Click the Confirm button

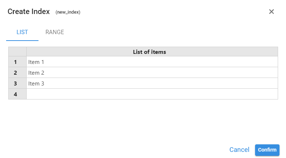(x=267, y=150)
